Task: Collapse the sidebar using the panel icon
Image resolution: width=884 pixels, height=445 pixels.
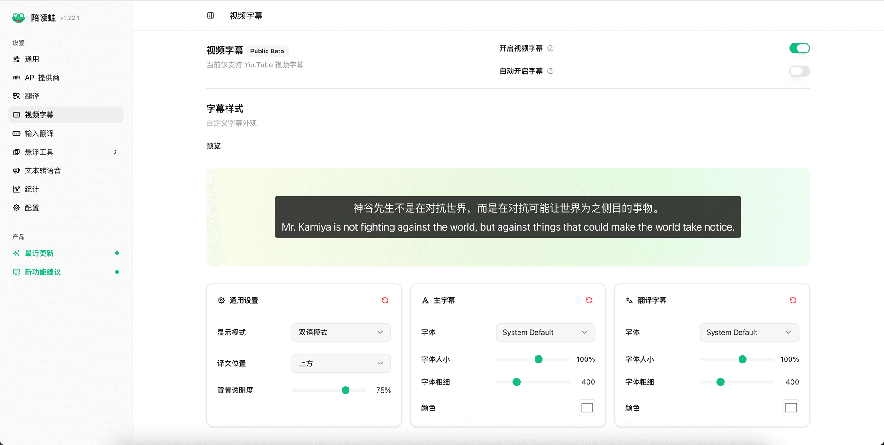Action: pyautogui.click(x=210, y=15)
